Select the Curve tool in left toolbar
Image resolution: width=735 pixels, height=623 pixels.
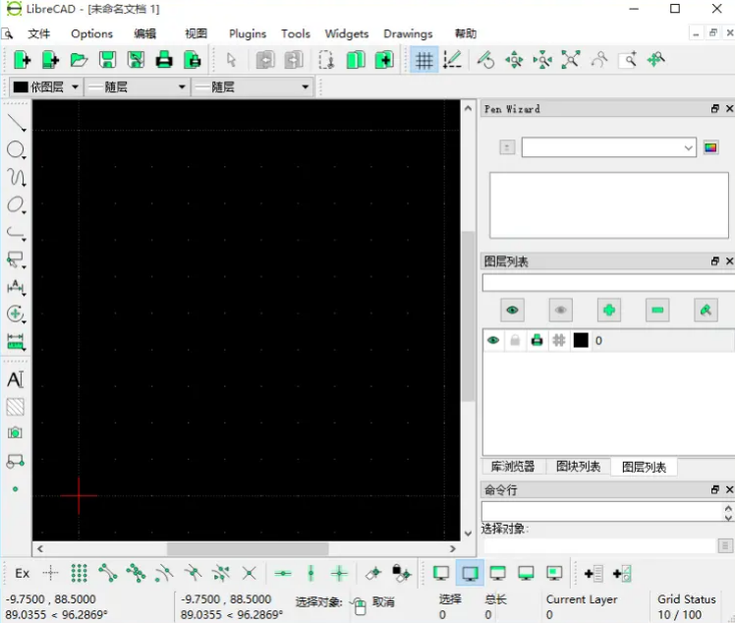pos(16,177)
